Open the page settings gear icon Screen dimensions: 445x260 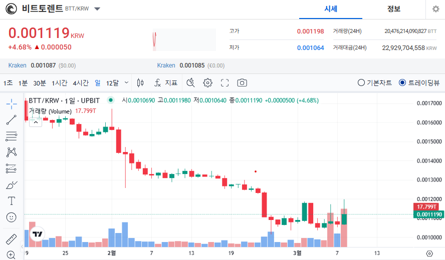click(x=435, y=9)
